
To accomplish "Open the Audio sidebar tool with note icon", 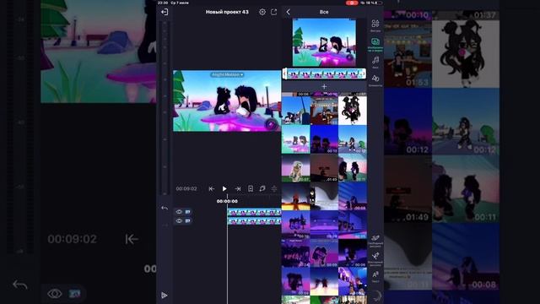I will point(375,62).
